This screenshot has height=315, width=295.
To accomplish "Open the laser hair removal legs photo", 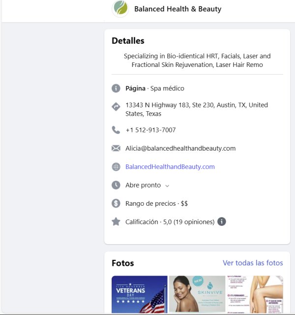I will 255,294.
